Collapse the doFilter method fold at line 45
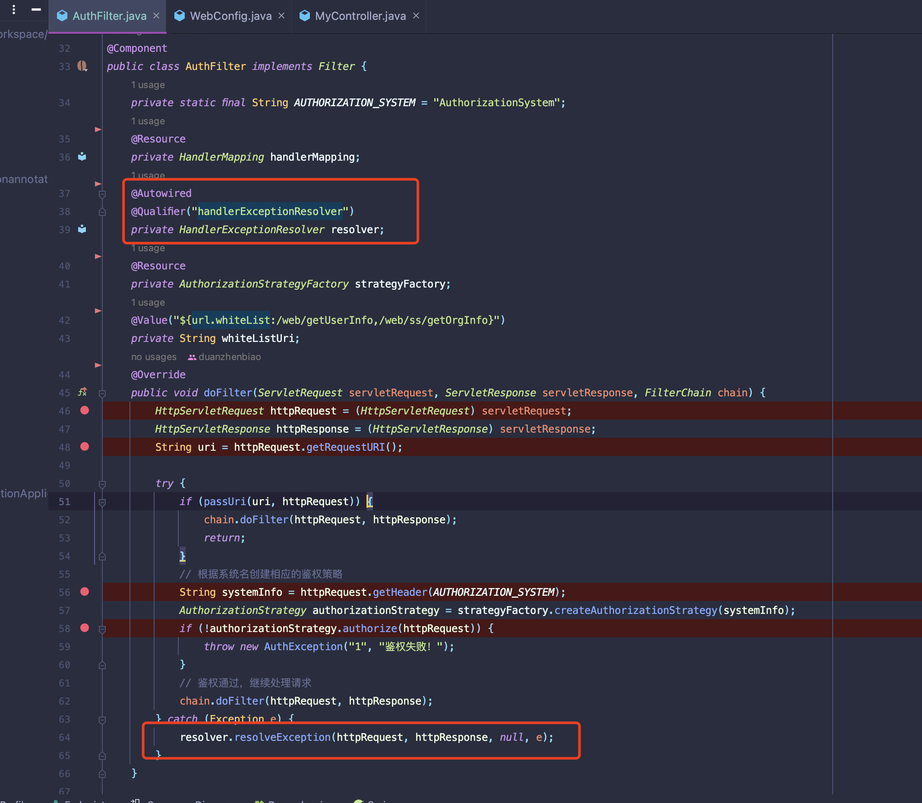 (x=102, y=393)
